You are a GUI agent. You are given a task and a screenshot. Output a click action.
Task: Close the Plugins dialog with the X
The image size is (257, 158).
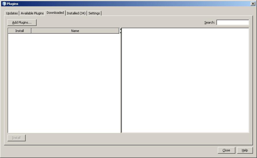253,4
